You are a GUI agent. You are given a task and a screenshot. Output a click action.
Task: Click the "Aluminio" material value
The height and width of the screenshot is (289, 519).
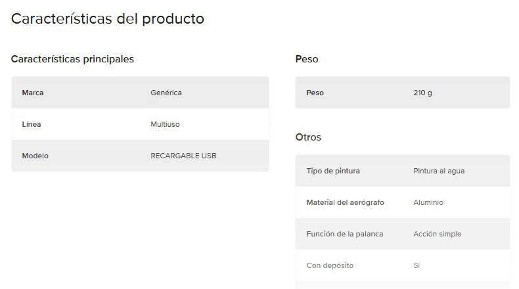(428, 202)
